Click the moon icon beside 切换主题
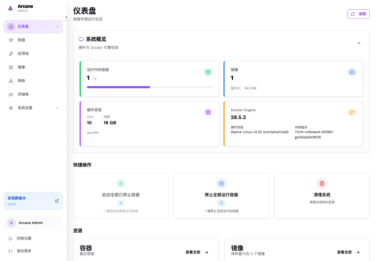 [x=10, y=239]
